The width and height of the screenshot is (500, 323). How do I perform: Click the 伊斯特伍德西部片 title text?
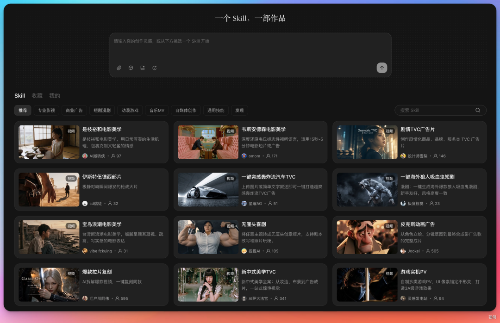pos(102,177)
